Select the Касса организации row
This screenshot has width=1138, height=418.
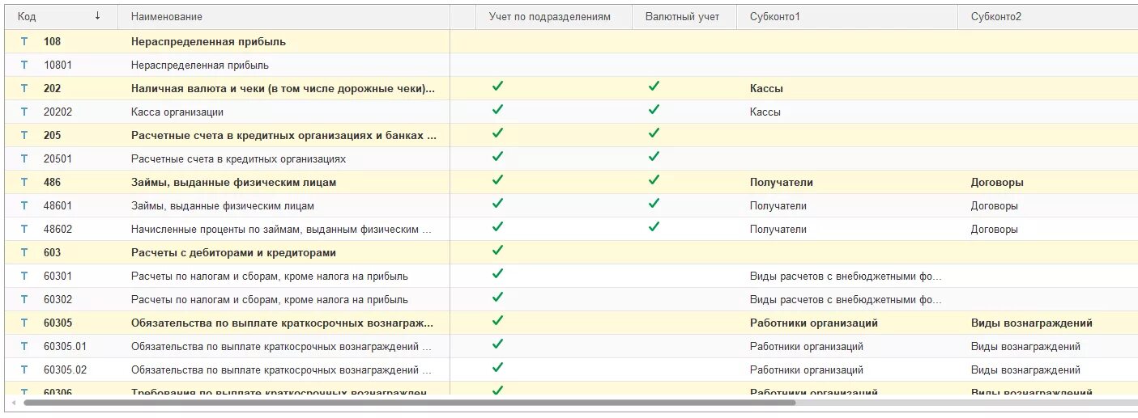click(x=571, y=112)
